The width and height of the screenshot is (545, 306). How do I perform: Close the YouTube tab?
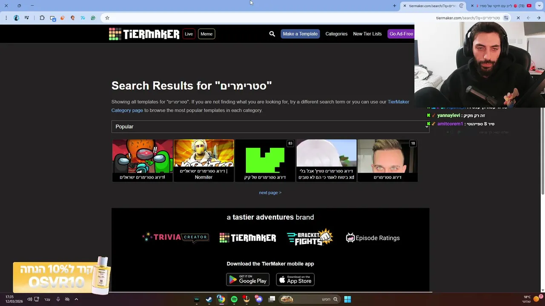coord(472,6)
